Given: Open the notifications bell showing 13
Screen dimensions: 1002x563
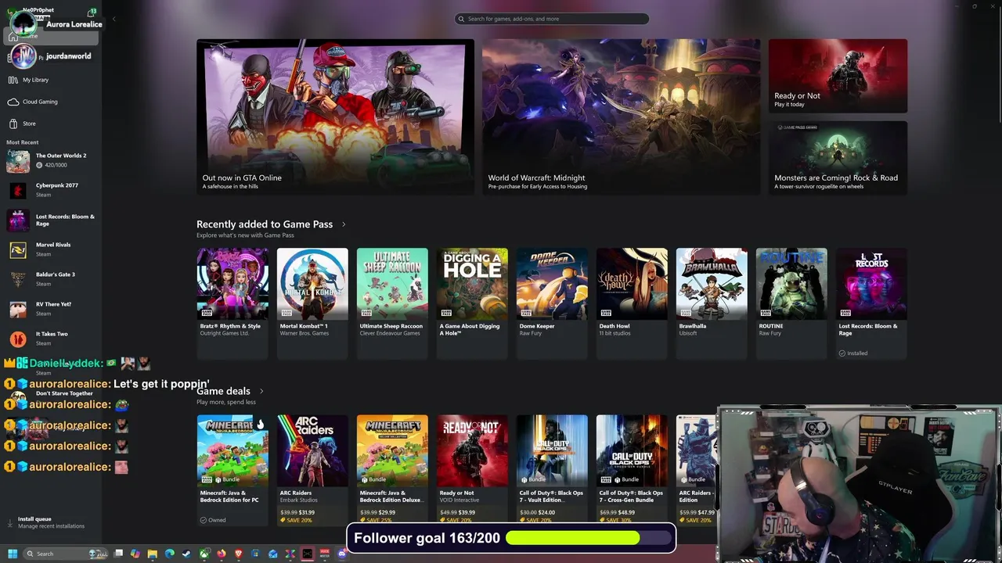Looking at the screenshot, I should pos(92,13).
